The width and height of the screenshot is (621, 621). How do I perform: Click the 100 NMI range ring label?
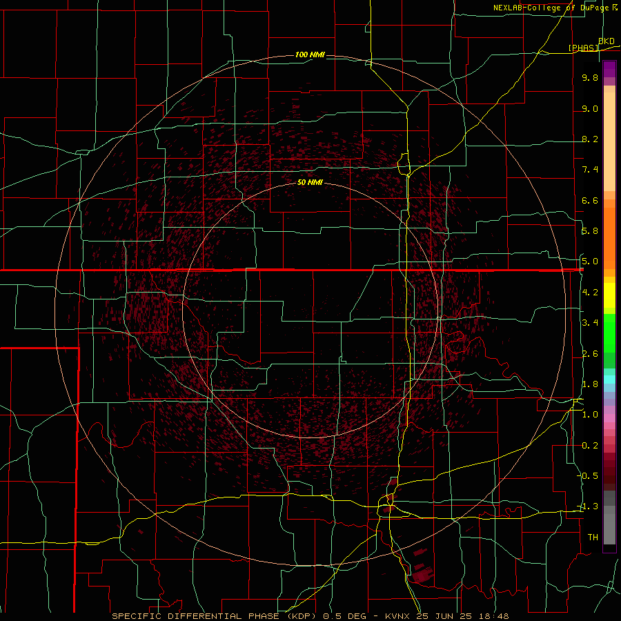310,55
